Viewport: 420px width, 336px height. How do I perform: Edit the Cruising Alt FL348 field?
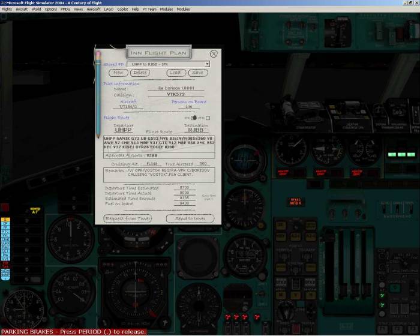click(152, 163)
